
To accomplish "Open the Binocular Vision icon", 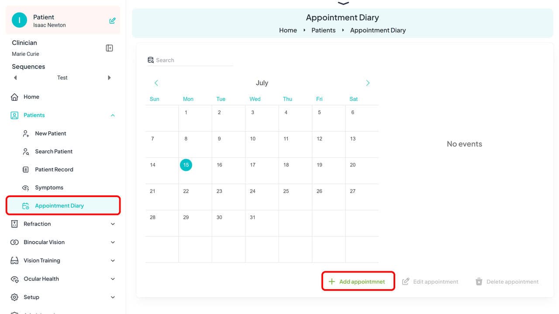I will tap(14, 242).
